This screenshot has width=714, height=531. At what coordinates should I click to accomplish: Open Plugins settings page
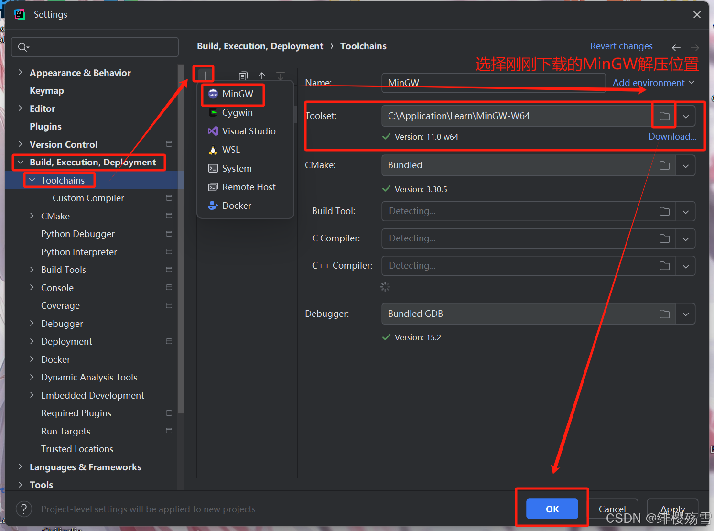click(45, 126)
